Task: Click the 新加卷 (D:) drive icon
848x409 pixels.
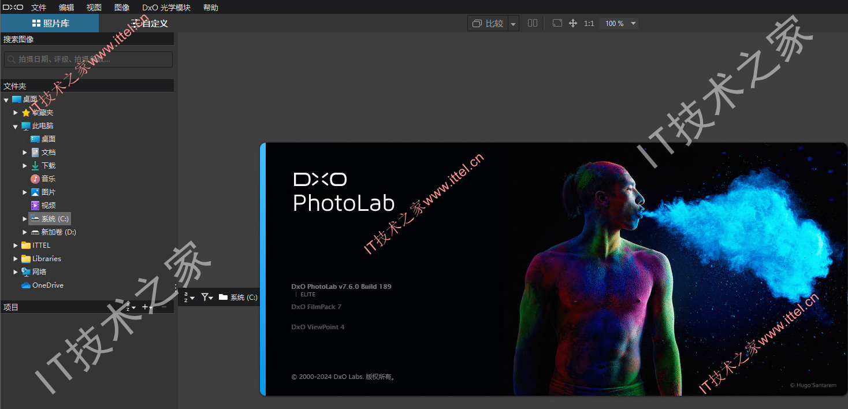Action: click(35, 232)
